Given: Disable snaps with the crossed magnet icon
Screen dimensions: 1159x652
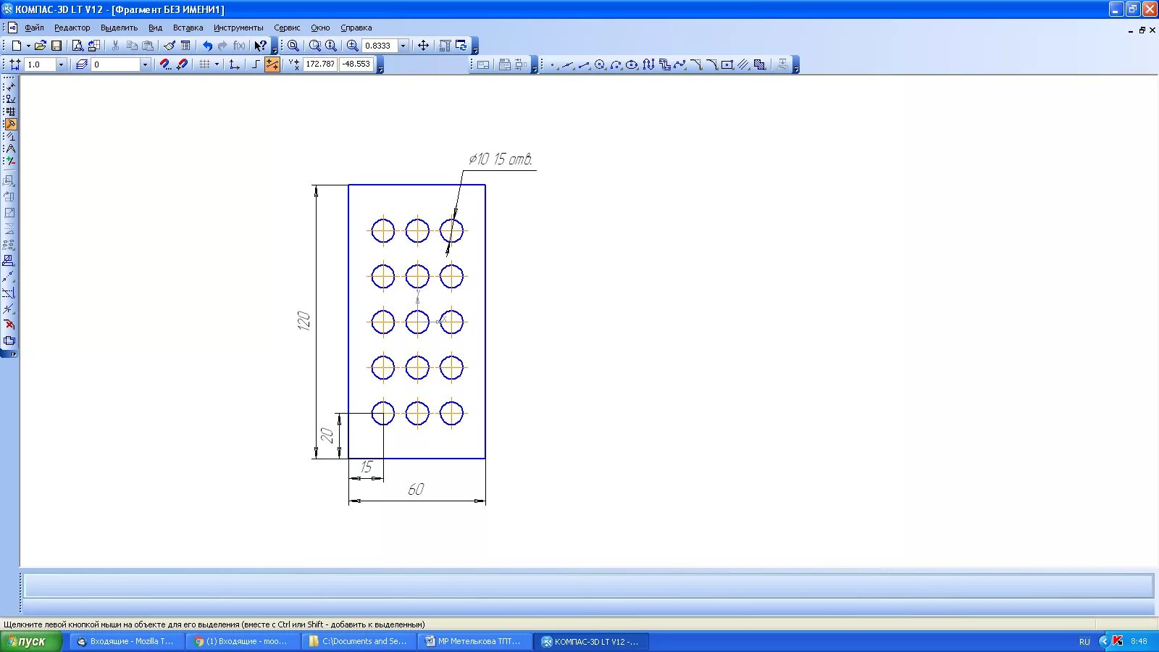Looking at the screenshot, I should coord(182,64).
